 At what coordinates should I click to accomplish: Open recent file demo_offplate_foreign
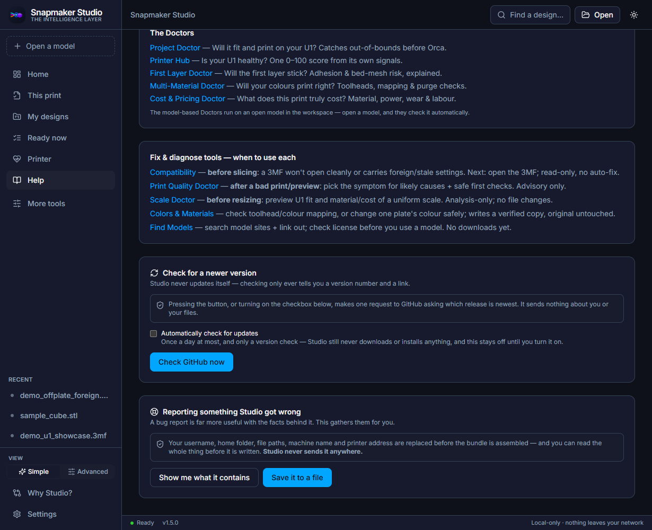point(60,395)
